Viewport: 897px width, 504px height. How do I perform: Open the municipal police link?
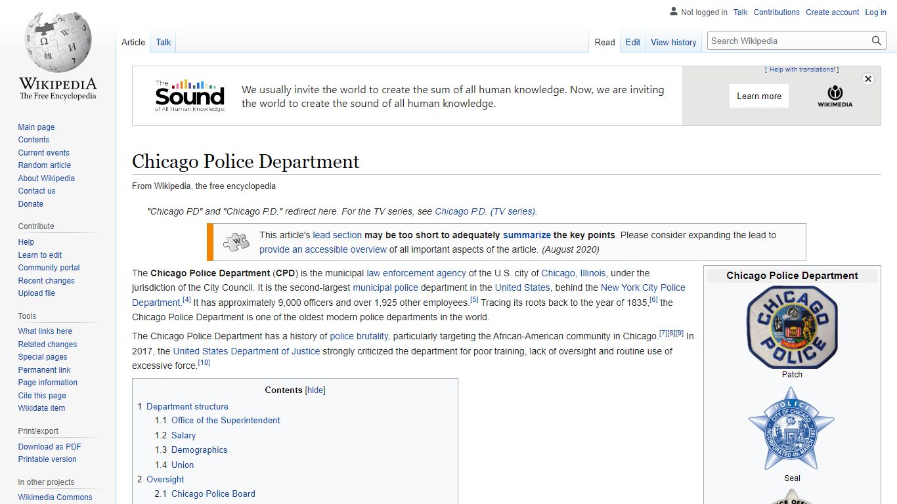click(x=385, y=287)
